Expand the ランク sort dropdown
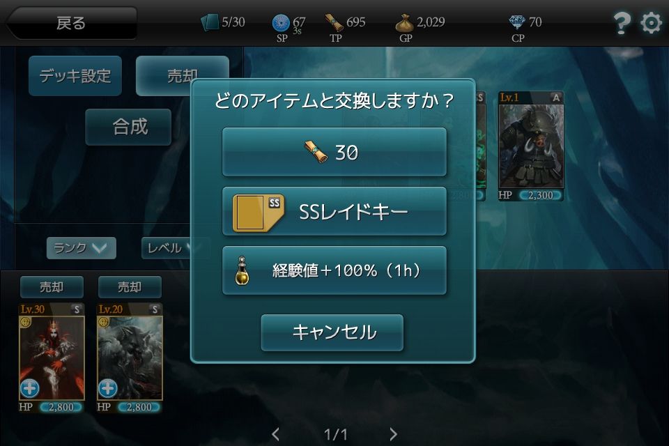The image size is (669, 446). tap(81, 248)
